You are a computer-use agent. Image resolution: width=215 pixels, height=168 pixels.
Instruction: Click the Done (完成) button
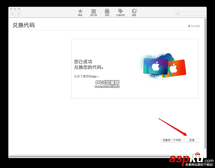(192, 140)
